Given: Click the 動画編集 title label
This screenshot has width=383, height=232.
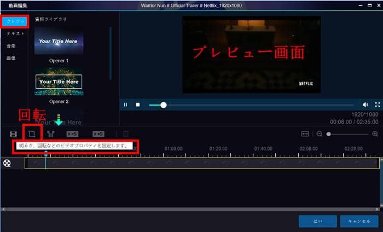Looking at the screenshot, I should coord(18,5).
